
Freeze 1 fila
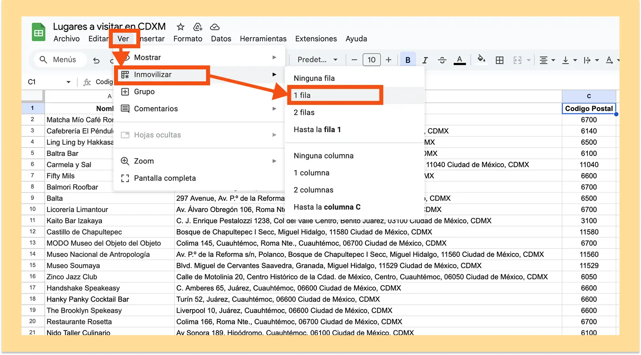355,95
